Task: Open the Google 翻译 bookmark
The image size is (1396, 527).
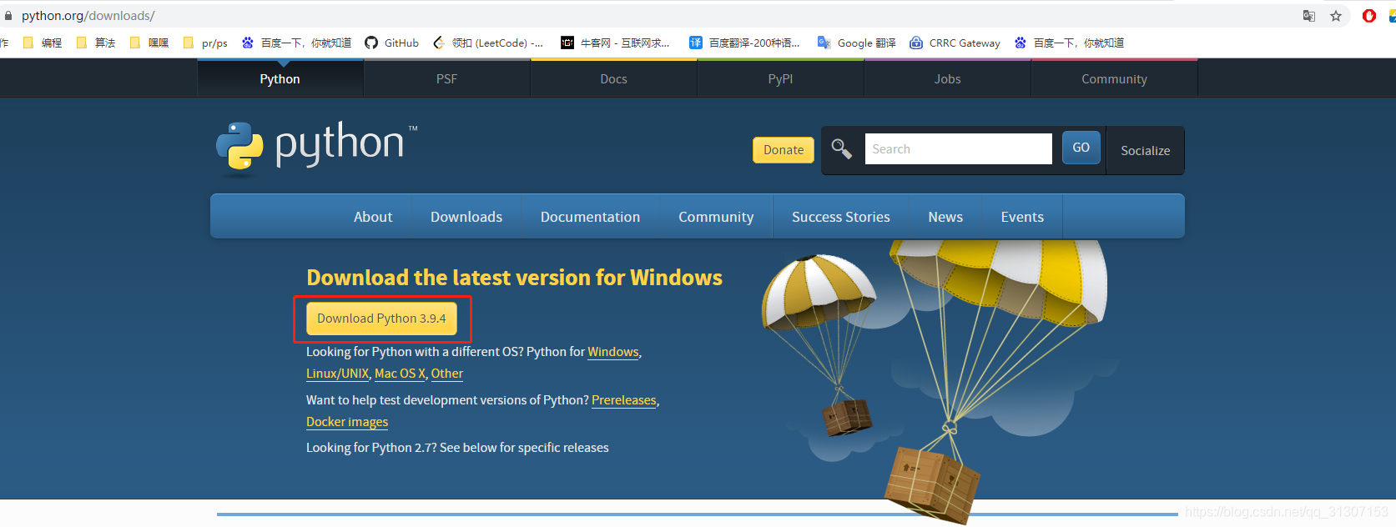Action: tap(857, 43)
